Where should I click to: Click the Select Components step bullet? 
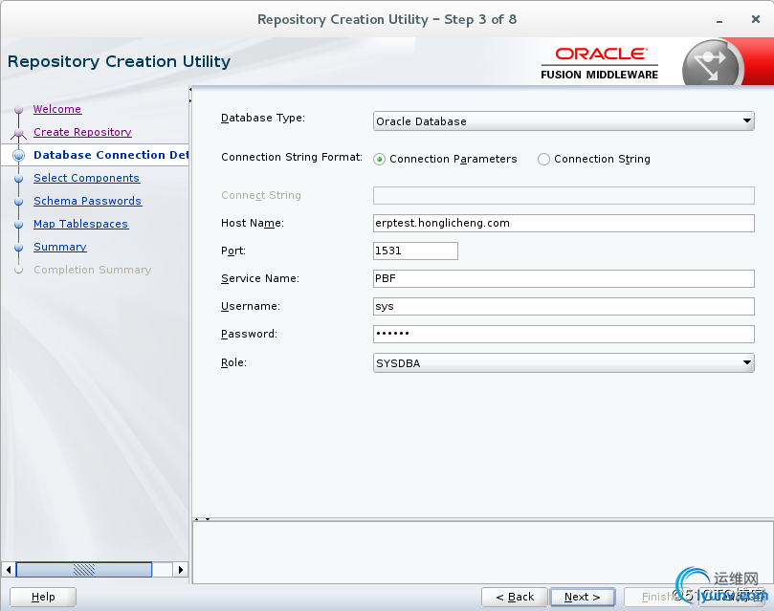point(18,179)
